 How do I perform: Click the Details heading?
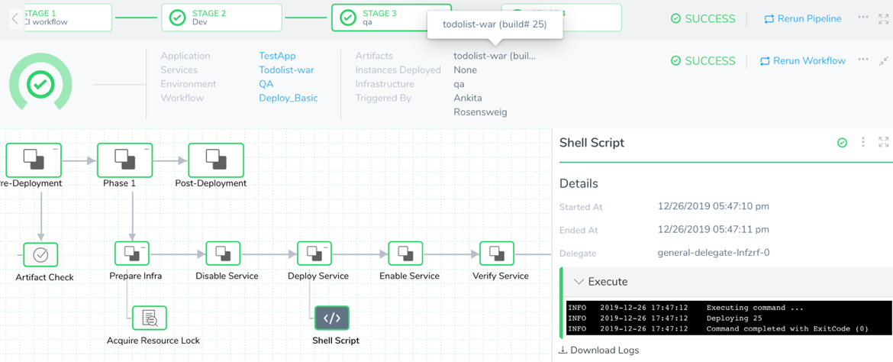coord(579,183)
